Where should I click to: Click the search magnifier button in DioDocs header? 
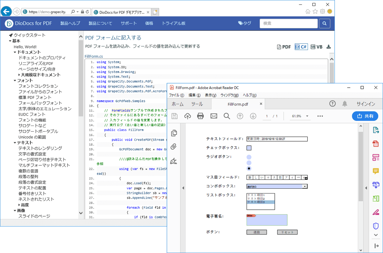pyautogui.click(x=325, y=23)
